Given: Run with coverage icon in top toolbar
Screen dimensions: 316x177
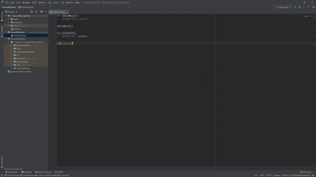Looking at the screenshot, I should click(304, 7).
